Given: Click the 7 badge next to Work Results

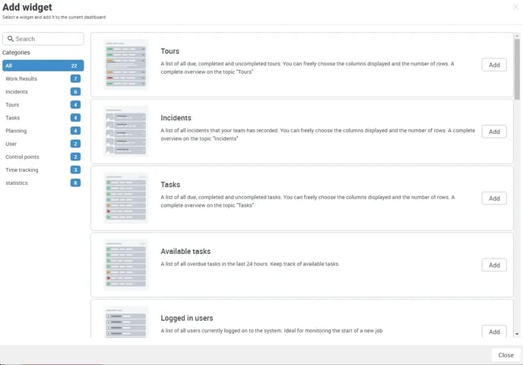Looking at the screenshot, I should [x=75, y=79].
